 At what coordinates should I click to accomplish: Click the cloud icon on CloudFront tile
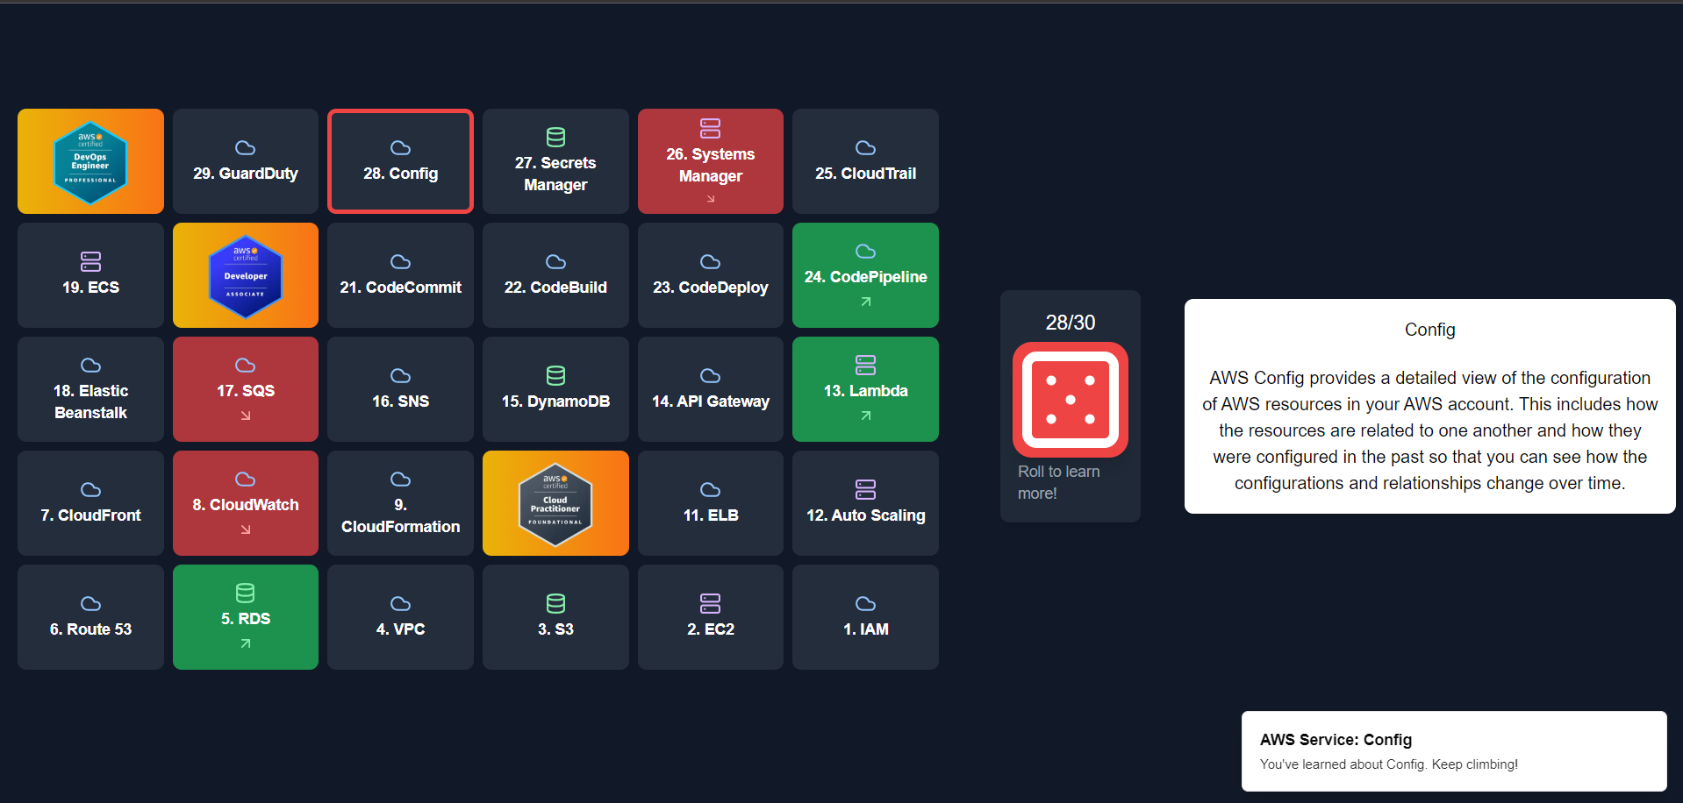[x=90, y=489]
